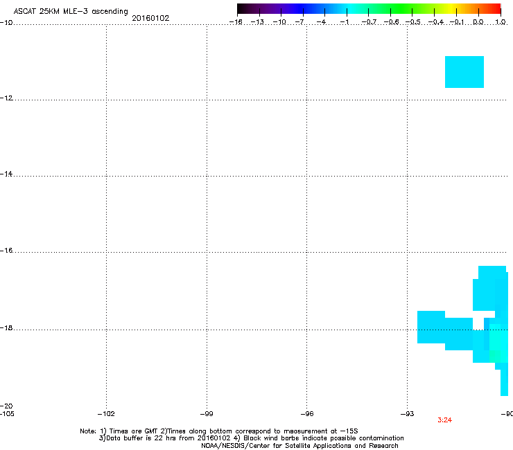This screenshot has height=450, width=513.
Task: Click the -99 longitude axis label
Action: click(x=207, y=414)
